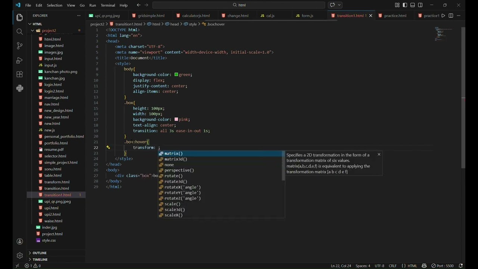This screenshot has width=478, height=269.
Task: Split the editor to the right
Action: 451,16
